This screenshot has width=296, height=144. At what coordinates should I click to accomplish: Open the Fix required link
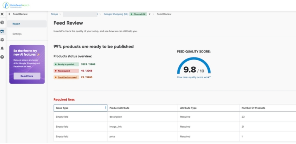[x=64, y=71]
